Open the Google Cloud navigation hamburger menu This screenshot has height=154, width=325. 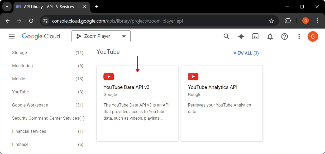tap(12, 36)
